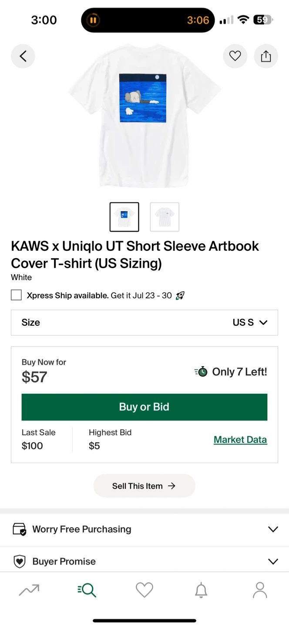Open the profile account icon
Screen dimensions: 289x628
[260, 590]
